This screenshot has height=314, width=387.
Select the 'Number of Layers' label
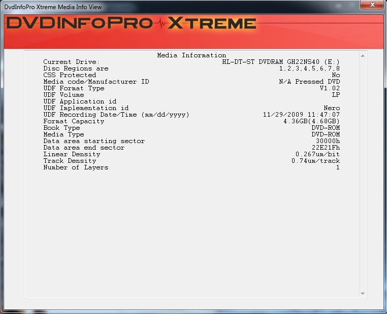click(x=76, y=167)
